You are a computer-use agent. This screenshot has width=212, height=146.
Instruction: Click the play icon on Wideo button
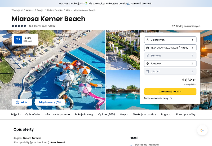(17, 102)
